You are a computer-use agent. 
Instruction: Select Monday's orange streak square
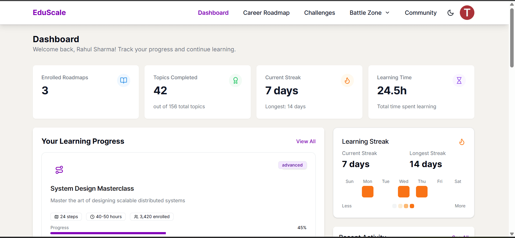point(368,192)
